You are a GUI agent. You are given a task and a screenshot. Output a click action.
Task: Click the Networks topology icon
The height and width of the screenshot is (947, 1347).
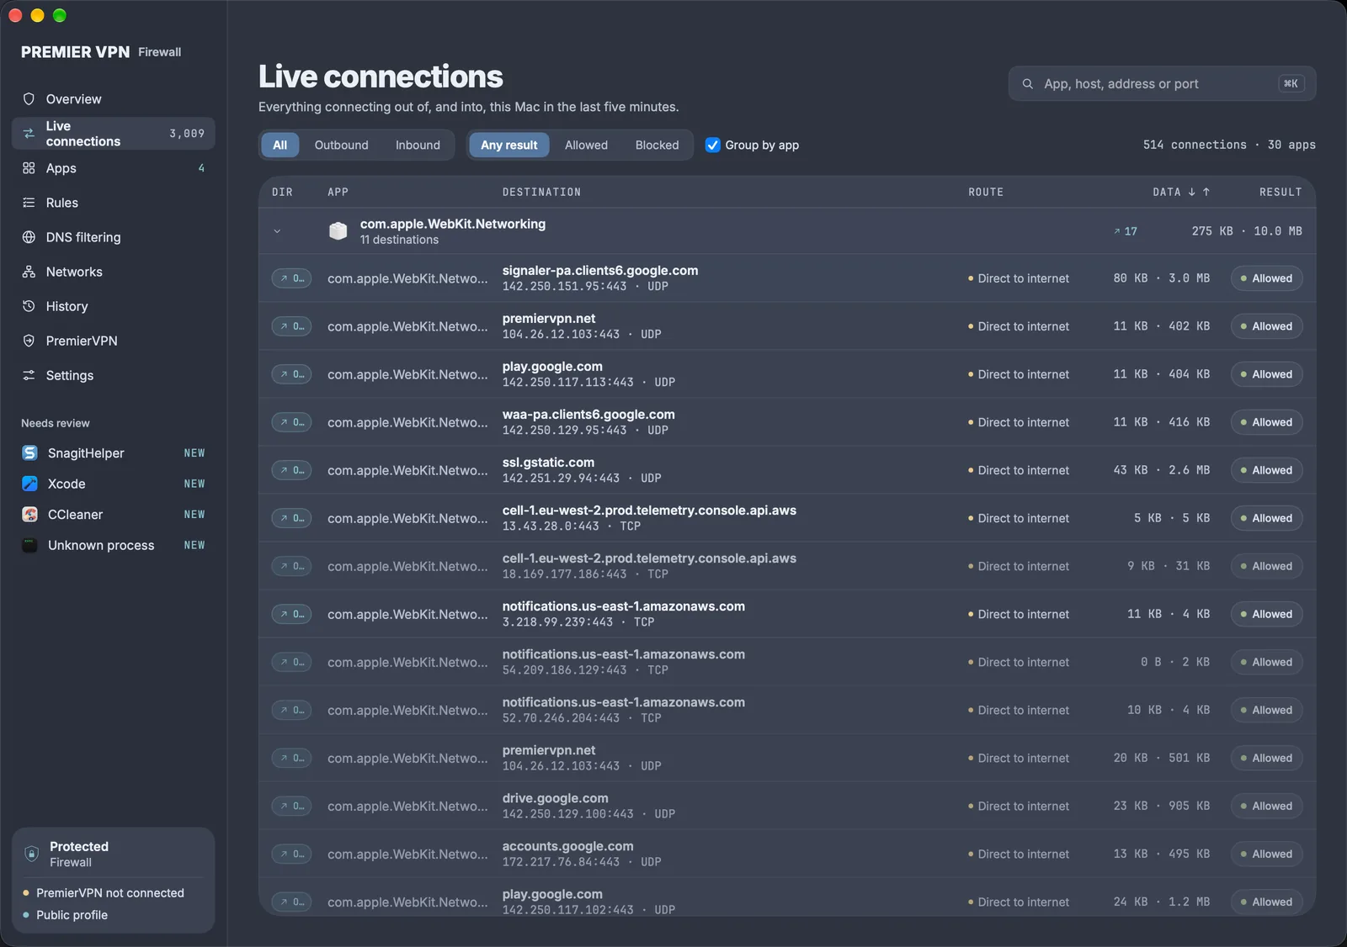point(29,272)
